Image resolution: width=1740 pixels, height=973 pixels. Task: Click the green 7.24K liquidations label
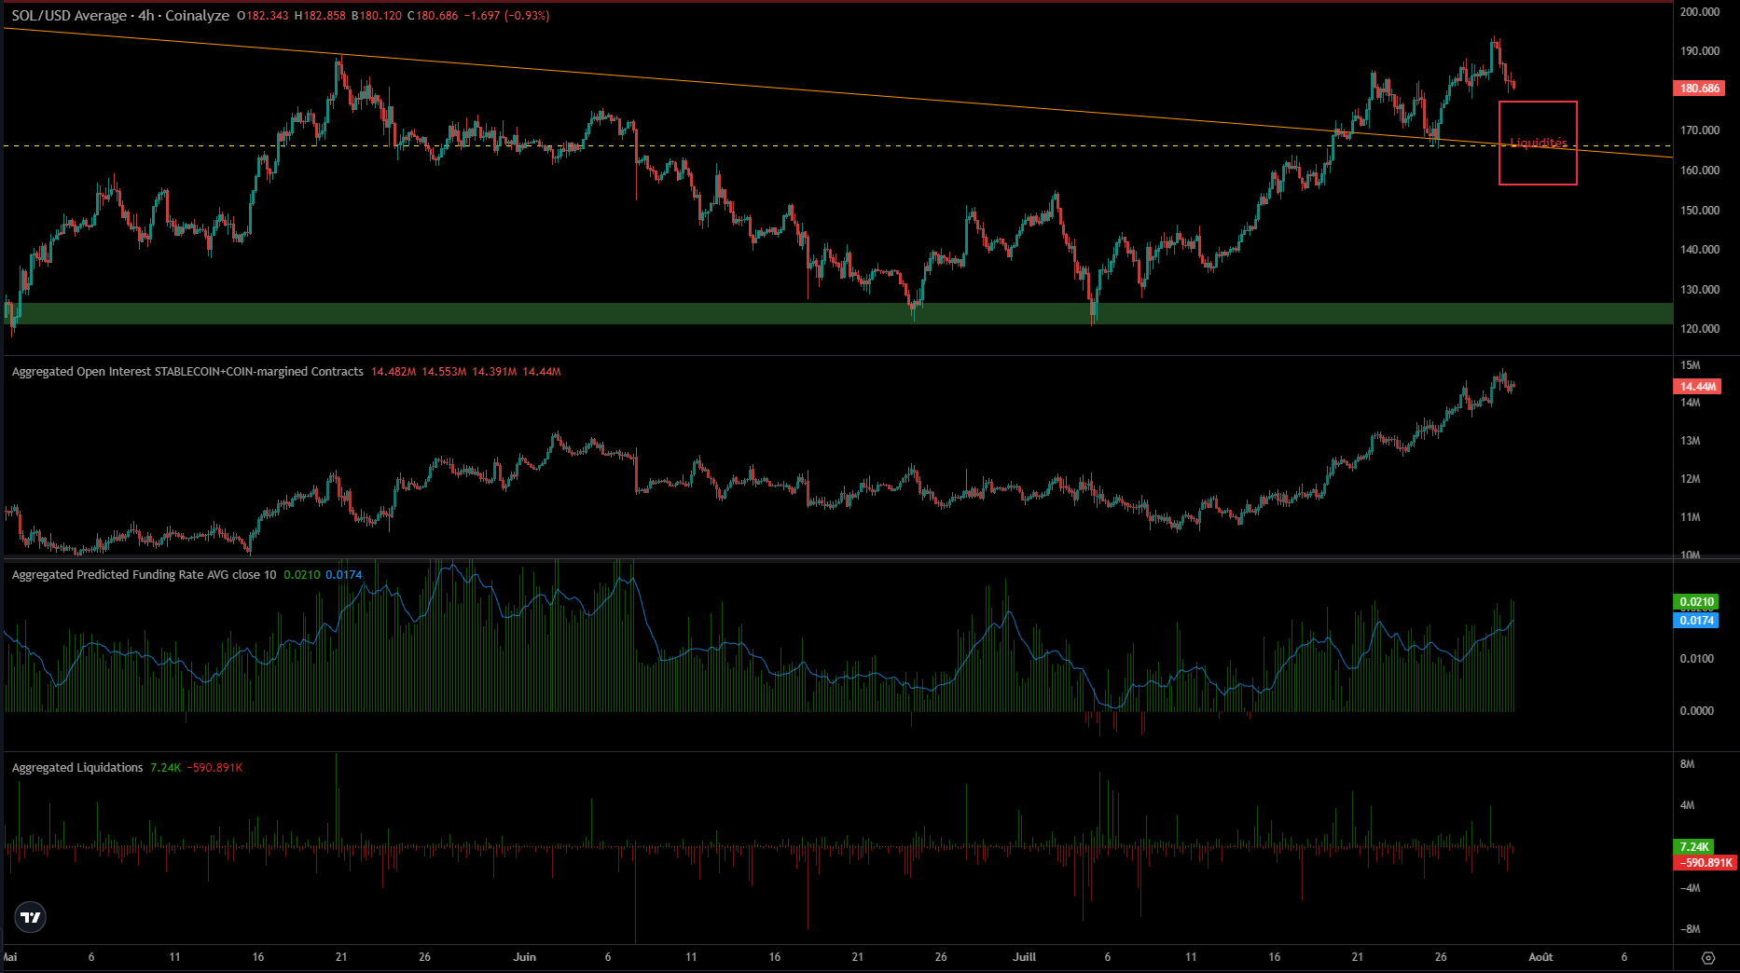tap(1694, 847)
